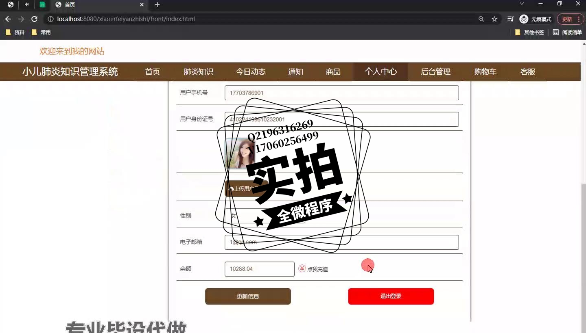
Task: Click the 电子邮箱 input field
Action: pos(341,242)
